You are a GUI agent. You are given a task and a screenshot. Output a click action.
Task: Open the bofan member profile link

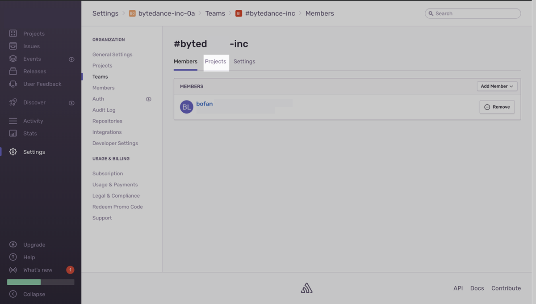coord(205,104)
